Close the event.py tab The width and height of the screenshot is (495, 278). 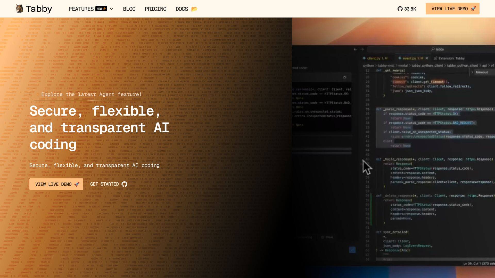[x=427, y=58]
